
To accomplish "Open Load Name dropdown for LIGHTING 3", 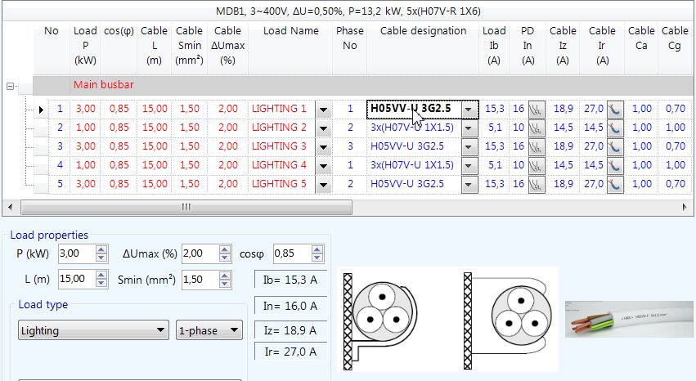I will 324,147.
